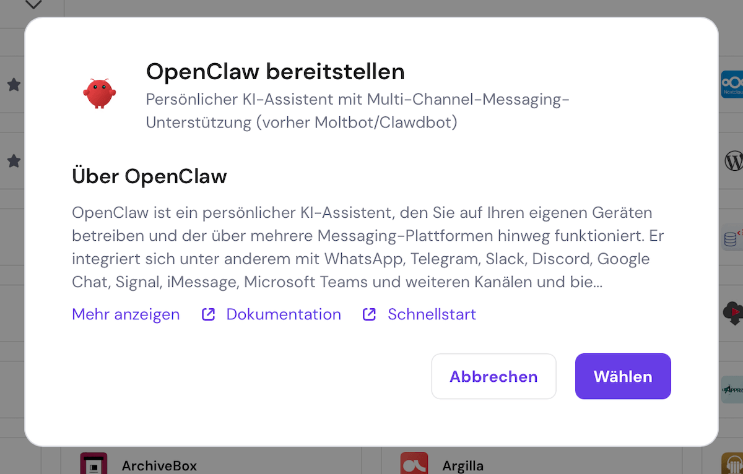
Task: Click the external-link icon beside Dokumentation
Action: tap(208, 314)
